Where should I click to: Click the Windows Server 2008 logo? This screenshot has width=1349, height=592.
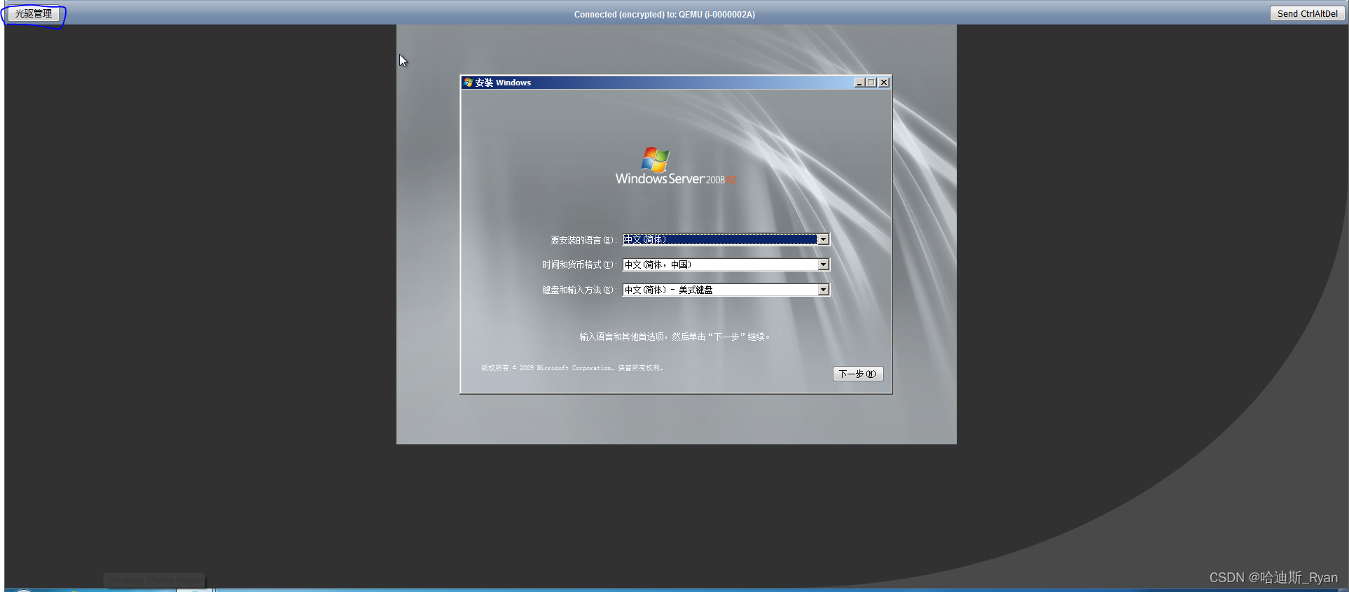tap(676, 166)
